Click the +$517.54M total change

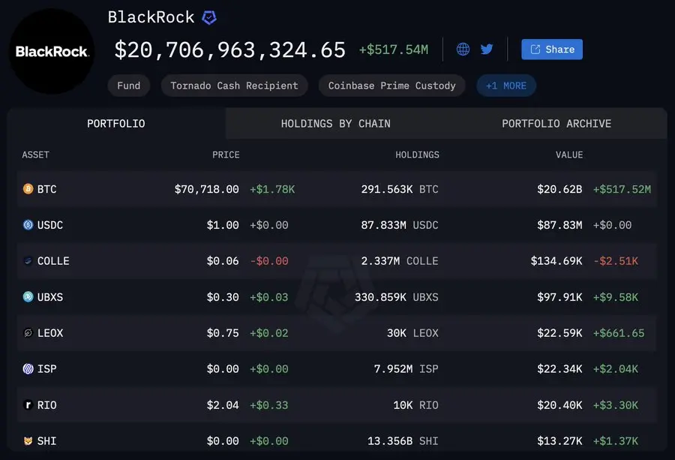click(394, 50)
